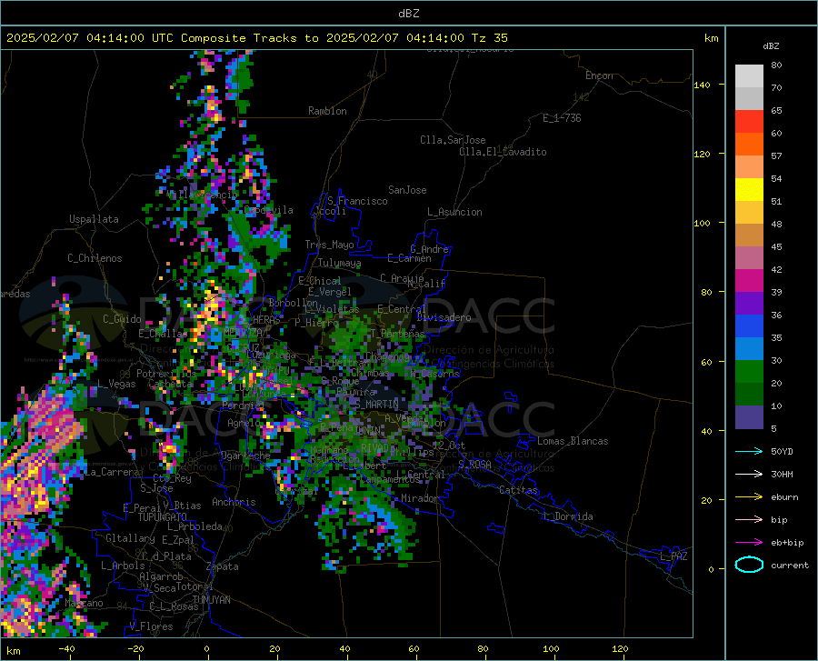This screenshot has height=661, width=818.
Task: Click the L_Asuncion place label
Action: 454,212
